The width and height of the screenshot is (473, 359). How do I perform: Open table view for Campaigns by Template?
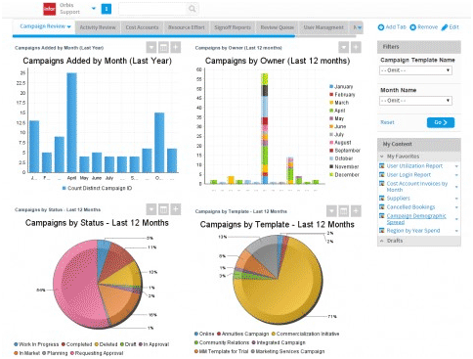[344, 211]
